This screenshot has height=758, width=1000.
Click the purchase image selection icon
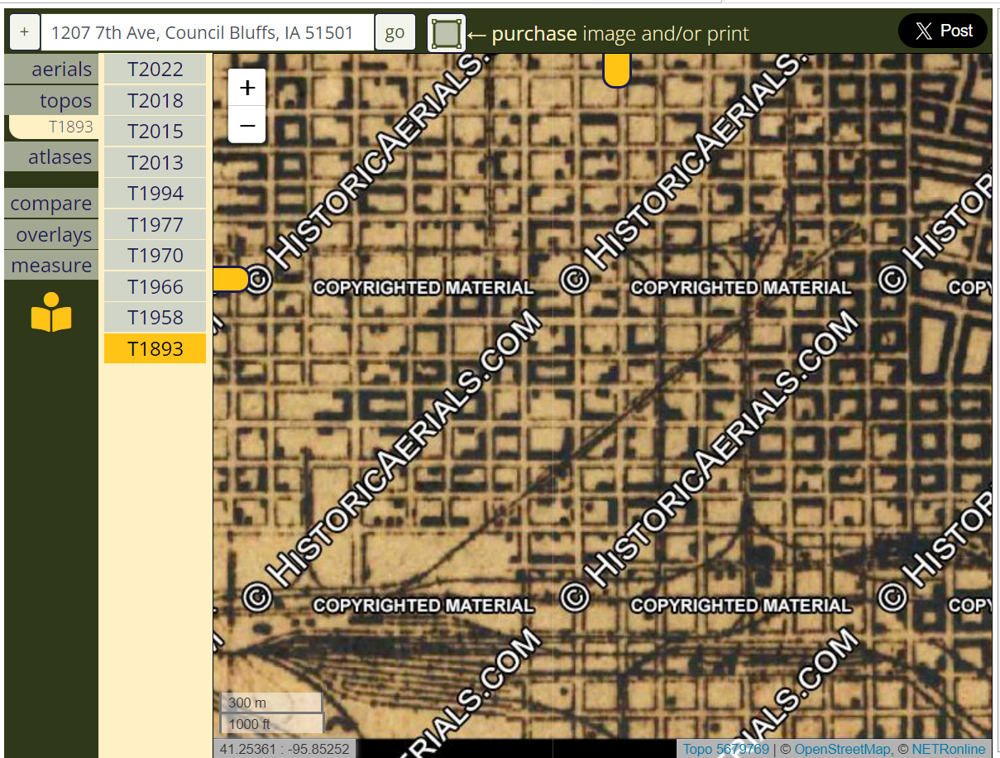click(x=447, y=33)
